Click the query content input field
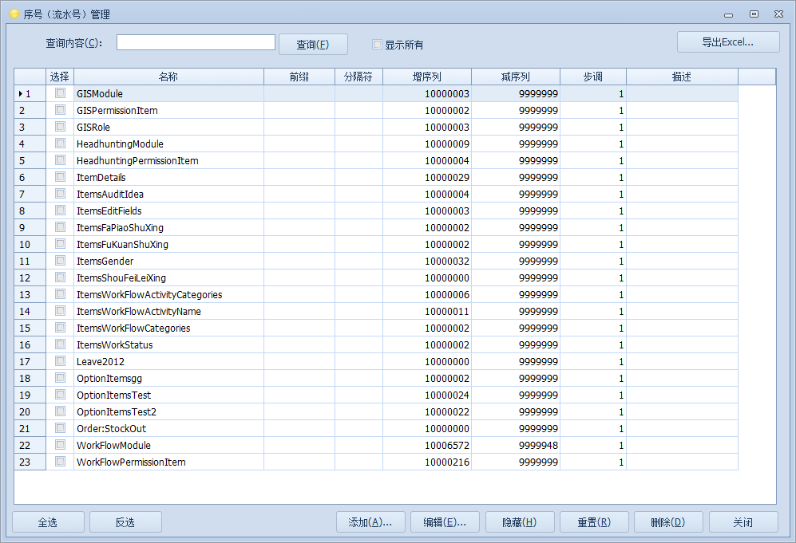The width and height of the screenshot is (796, 543). 196,42
